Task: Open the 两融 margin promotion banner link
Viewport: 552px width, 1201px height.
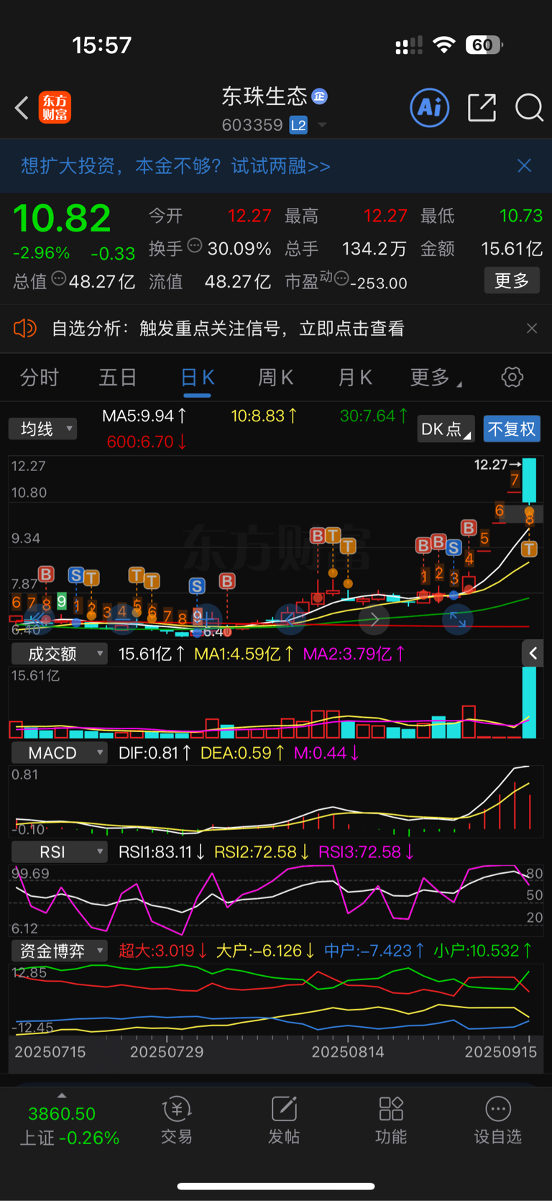Action: tap(175, 166)
